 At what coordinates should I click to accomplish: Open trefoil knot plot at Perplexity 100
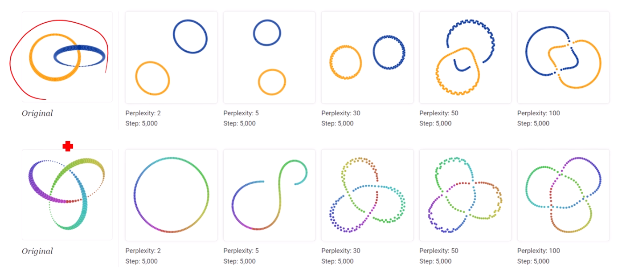click(x=564, y=195)
